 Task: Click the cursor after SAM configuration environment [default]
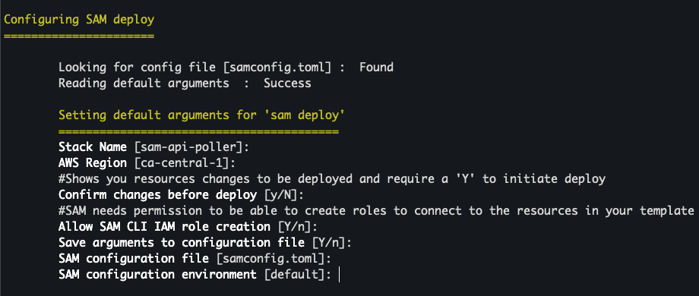click(x=340, y=275)
